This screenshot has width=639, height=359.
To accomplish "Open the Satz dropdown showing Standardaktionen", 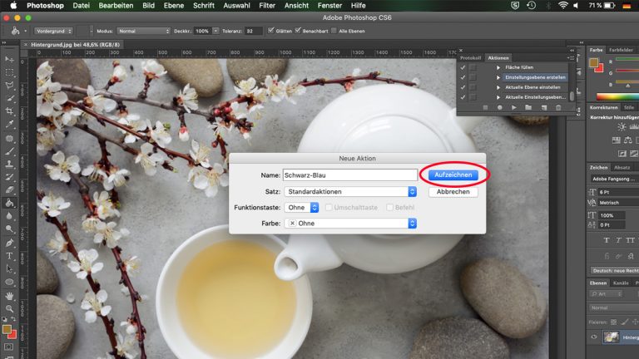I will click(349, 192).
